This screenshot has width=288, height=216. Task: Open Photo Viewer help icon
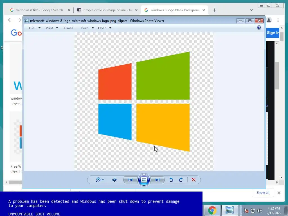click(x=259, y=28)
